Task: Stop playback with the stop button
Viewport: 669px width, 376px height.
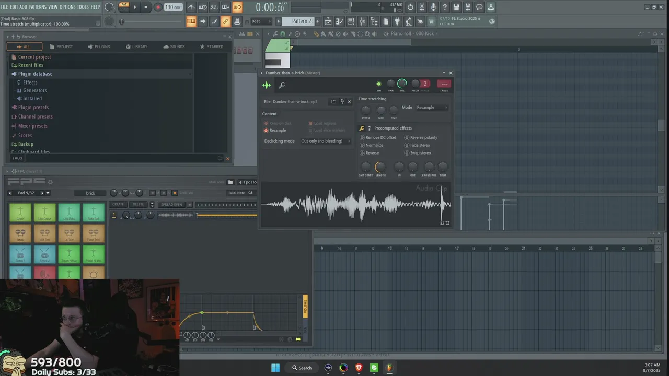Action: pyautogui.click(x=146, y=7)
